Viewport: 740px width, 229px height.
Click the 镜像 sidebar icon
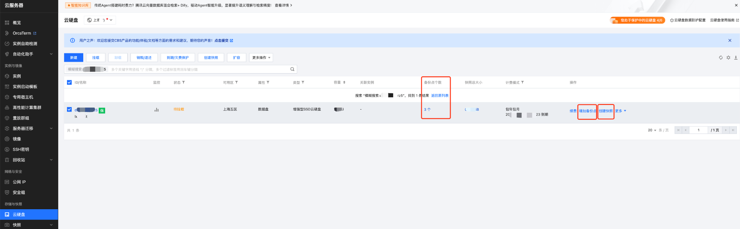point(7,139)
